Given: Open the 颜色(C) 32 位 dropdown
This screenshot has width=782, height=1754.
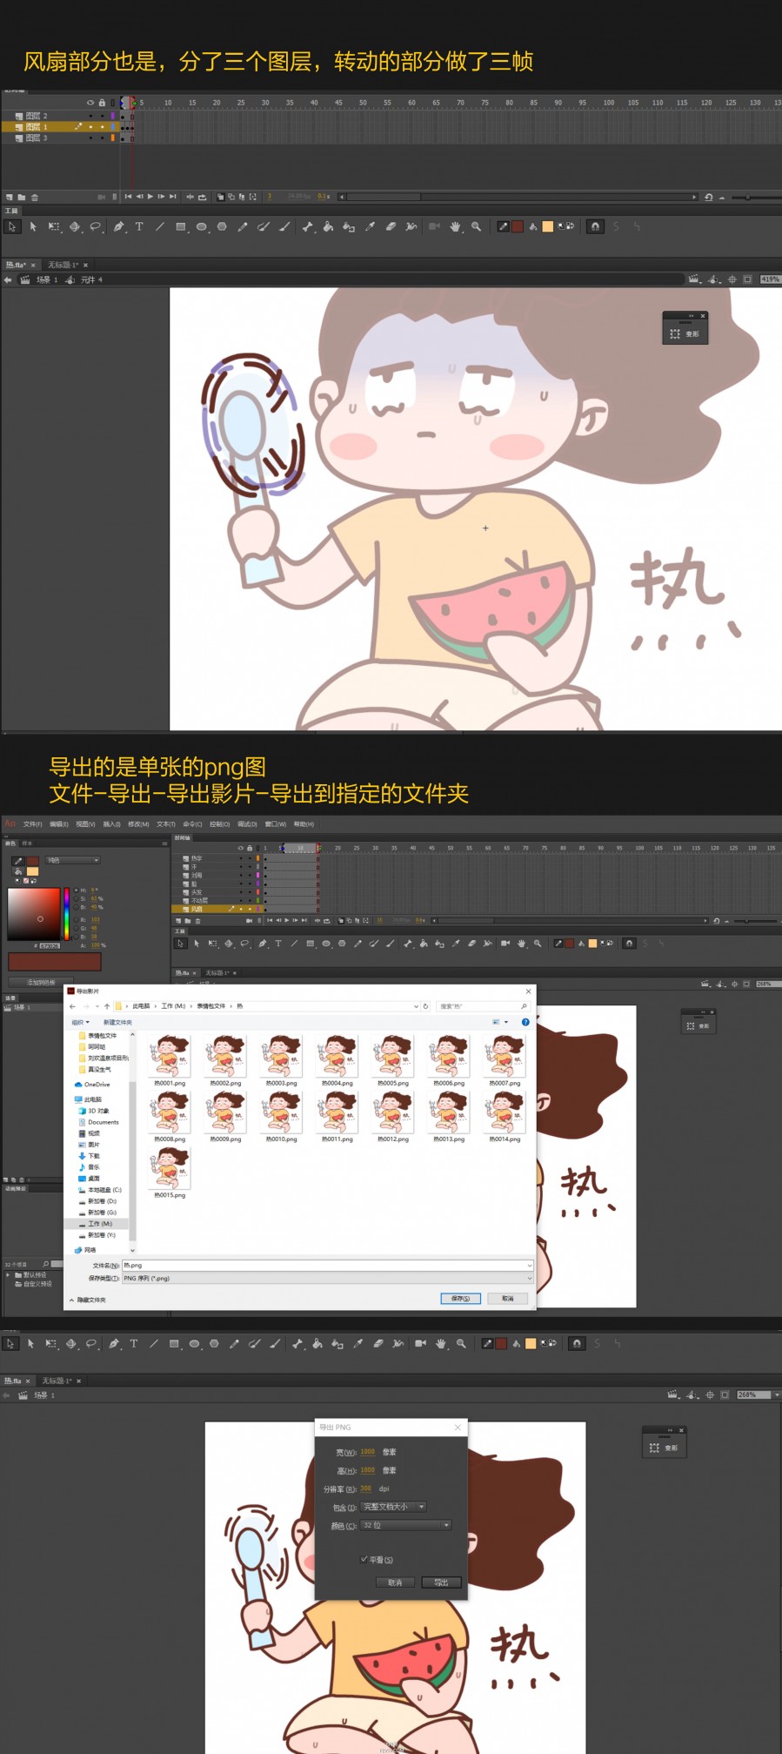Looking at the screenshot, I should click(x=406, y=1525).
